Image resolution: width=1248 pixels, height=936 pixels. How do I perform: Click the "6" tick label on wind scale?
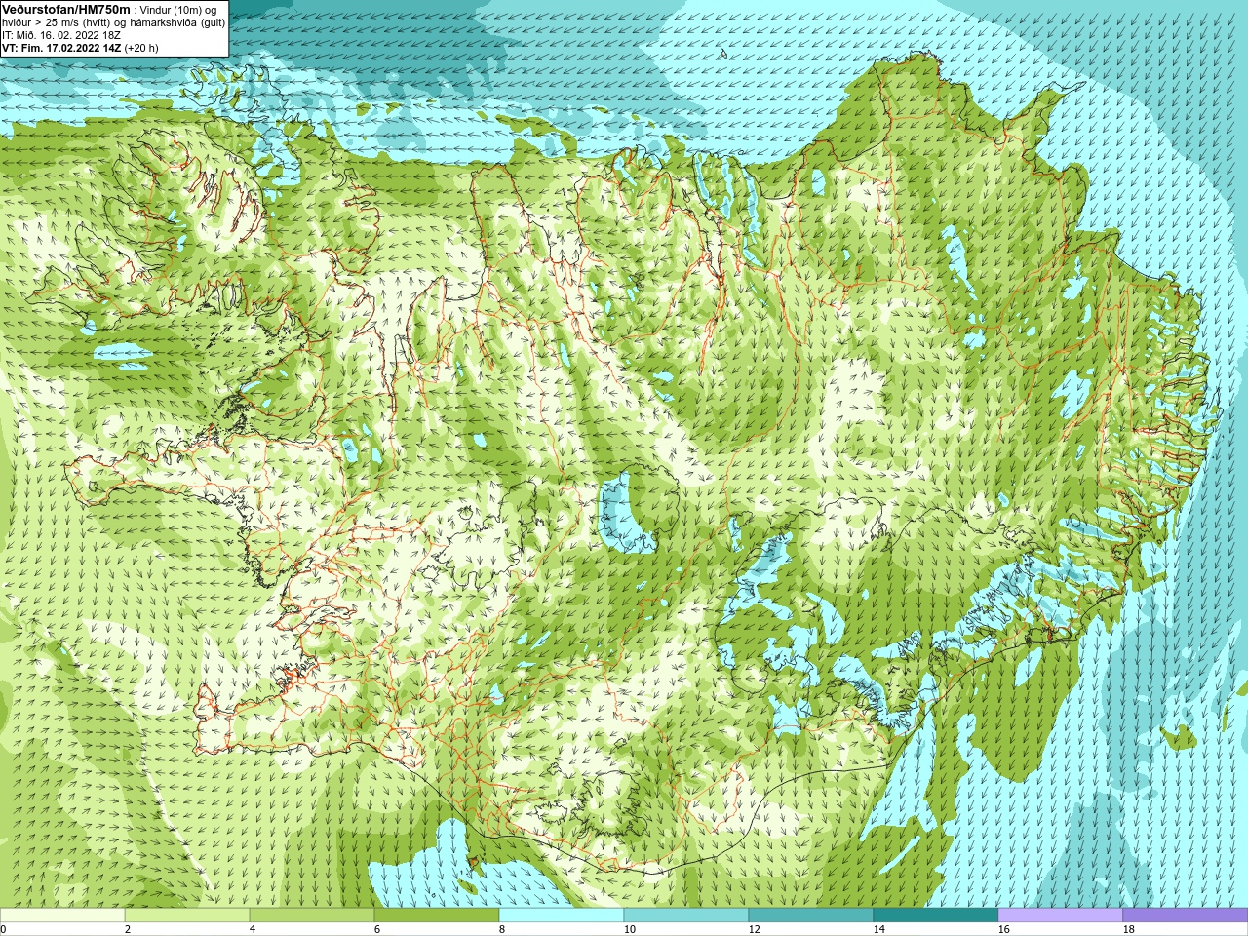(377, 929)
